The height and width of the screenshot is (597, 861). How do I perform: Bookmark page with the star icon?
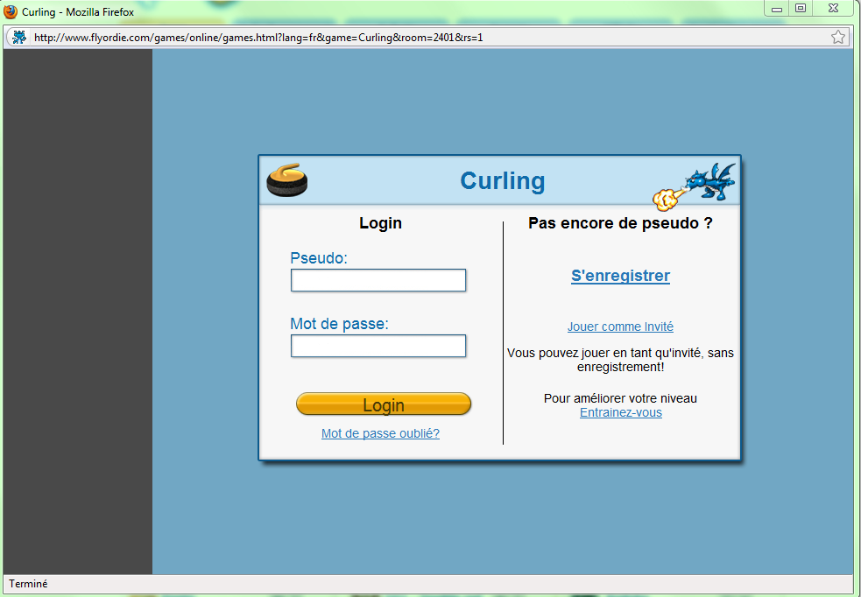click(838, 38)
